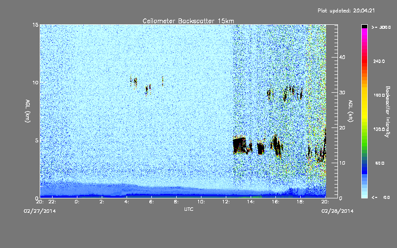Click the 20 kft tick on right axis
The width and height of the screenshot is (397, 248).
tap(342, 127)
